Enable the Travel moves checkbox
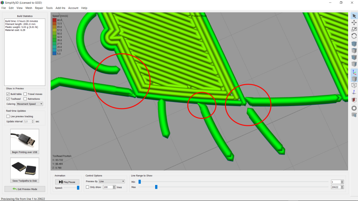The width and height of the screenshot is (358, 201). coord(25,94)
